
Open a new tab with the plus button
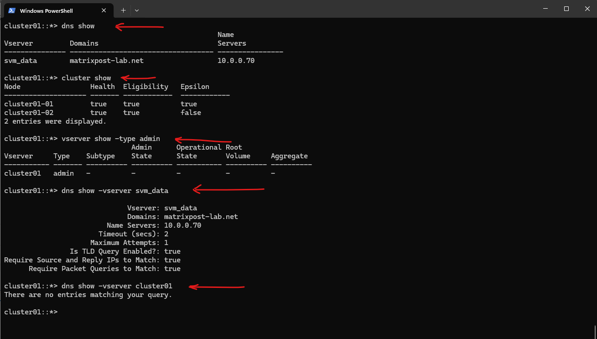point(123,10)
